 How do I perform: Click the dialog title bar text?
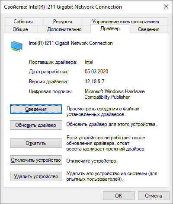pos(63,7)
